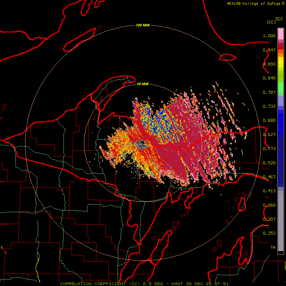Screen dimensions: 286x286
Task: Click the 0.307 scale value
Action: (269, 219)
